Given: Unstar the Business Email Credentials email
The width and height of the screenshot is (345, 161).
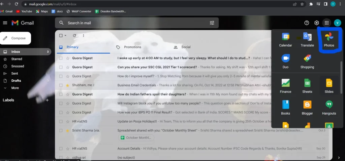Looking at the screenshot, I should 67,85.
